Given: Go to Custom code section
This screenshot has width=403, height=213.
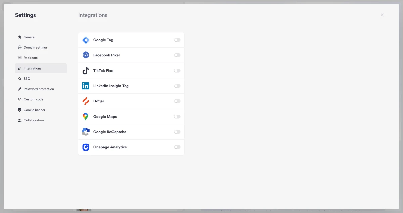Looking at the screenshot, I should 41,99.
